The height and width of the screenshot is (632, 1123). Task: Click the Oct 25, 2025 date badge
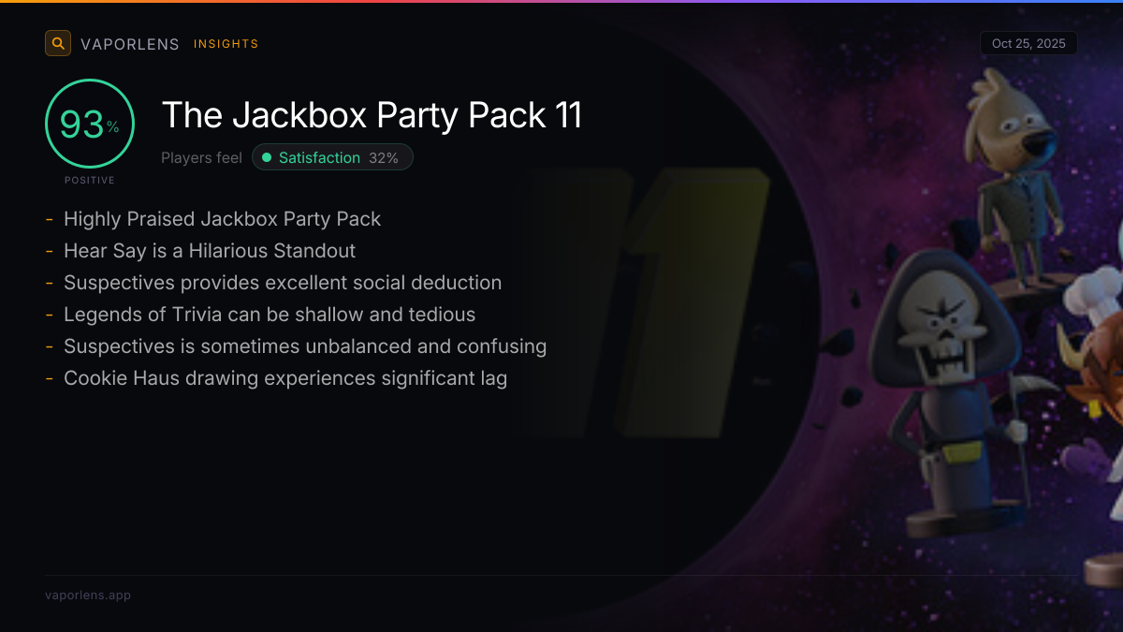[1028, 43]
